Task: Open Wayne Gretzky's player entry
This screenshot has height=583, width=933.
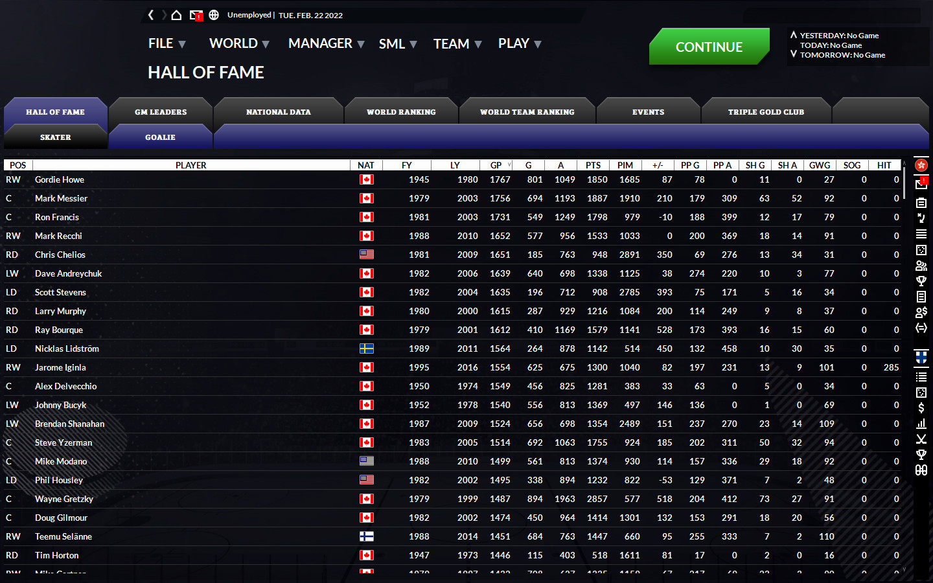Action: click(x=64, y=499)
